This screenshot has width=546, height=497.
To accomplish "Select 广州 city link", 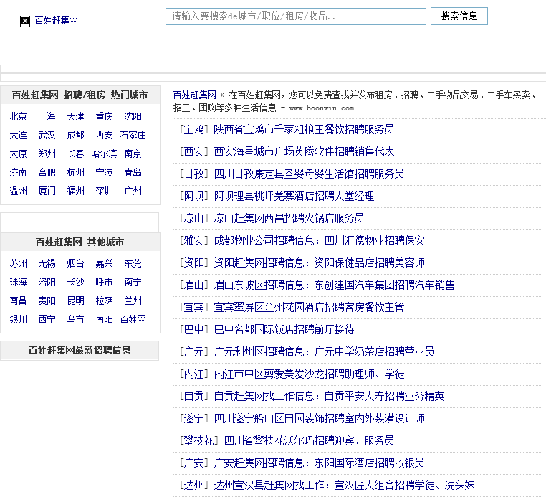I will (x=133, y=191).
